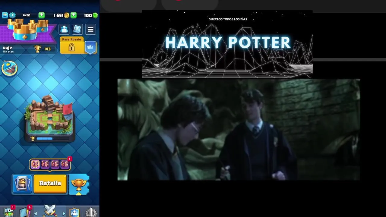Screen dimensions: 386x217
Task: Tap the green plus next to 4/20
Action: [x=42, y=15]
